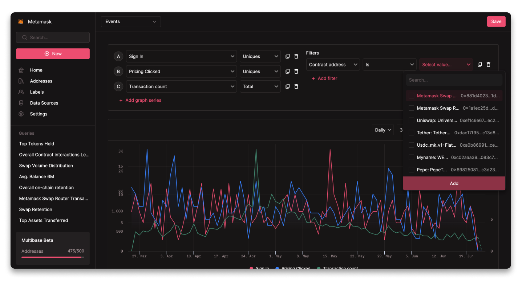Click the New button
The image size is (522, 281).
tap(53, 53)
